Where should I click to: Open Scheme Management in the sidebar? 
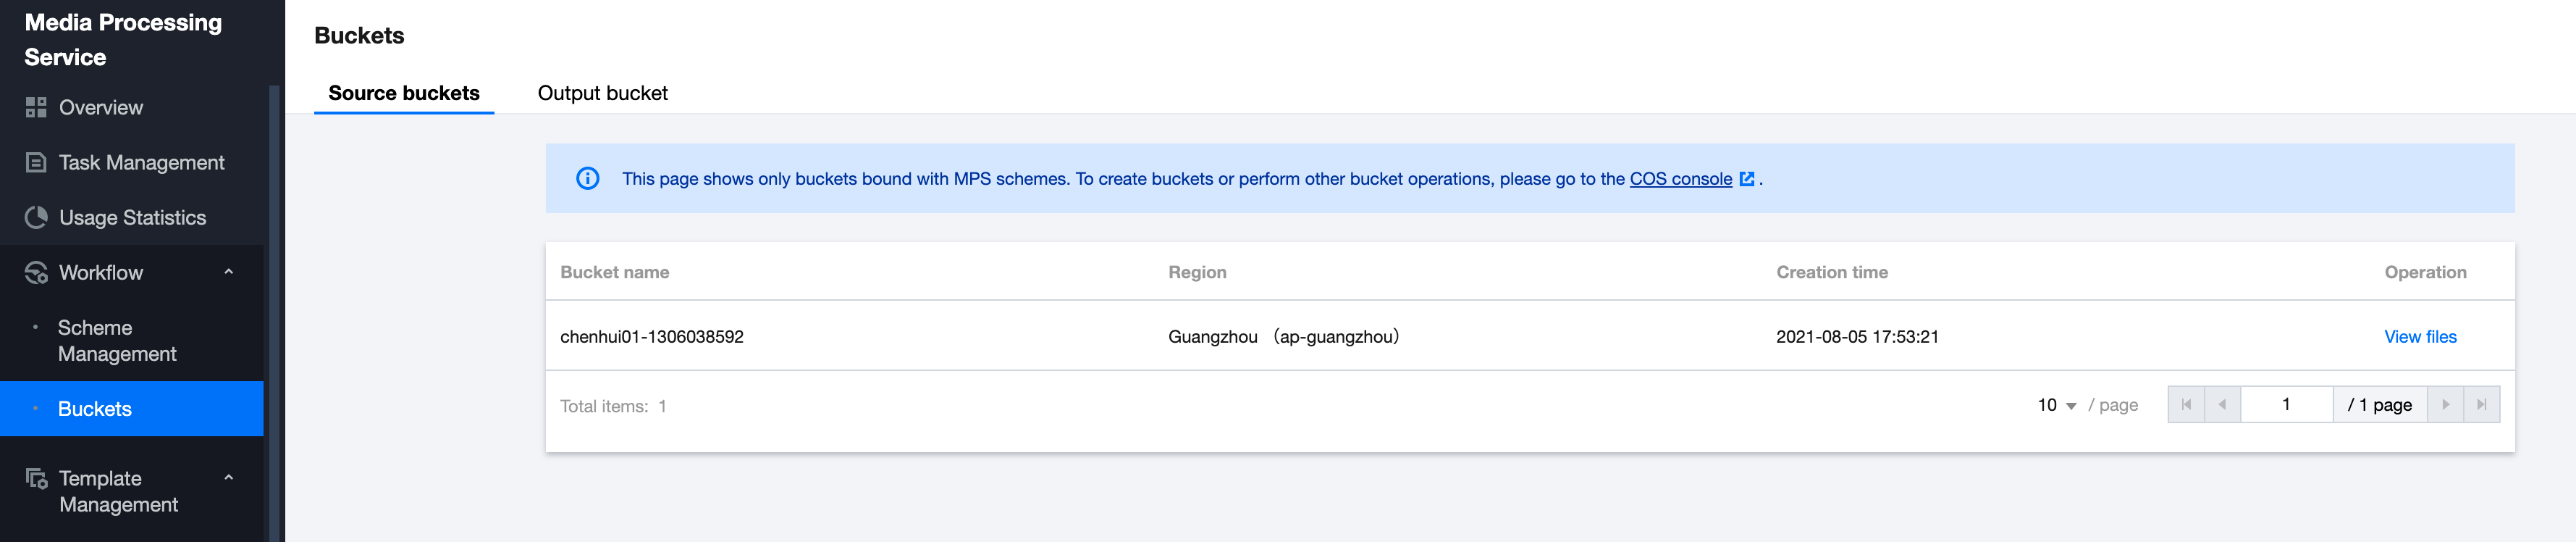[x=117, y=341]
